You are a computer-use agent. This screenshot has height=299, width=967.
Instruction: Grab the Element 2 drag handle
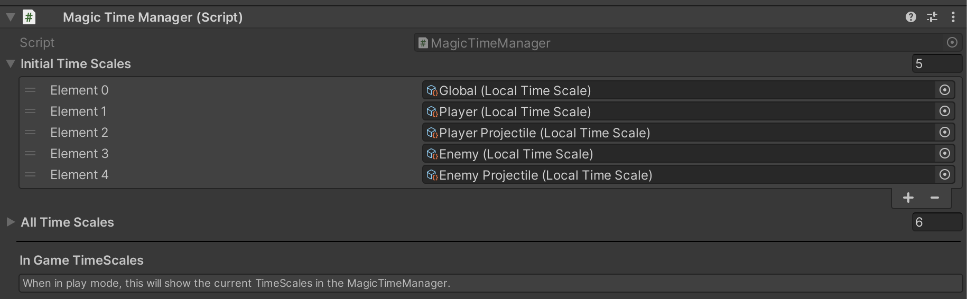[x=30, y=133]
